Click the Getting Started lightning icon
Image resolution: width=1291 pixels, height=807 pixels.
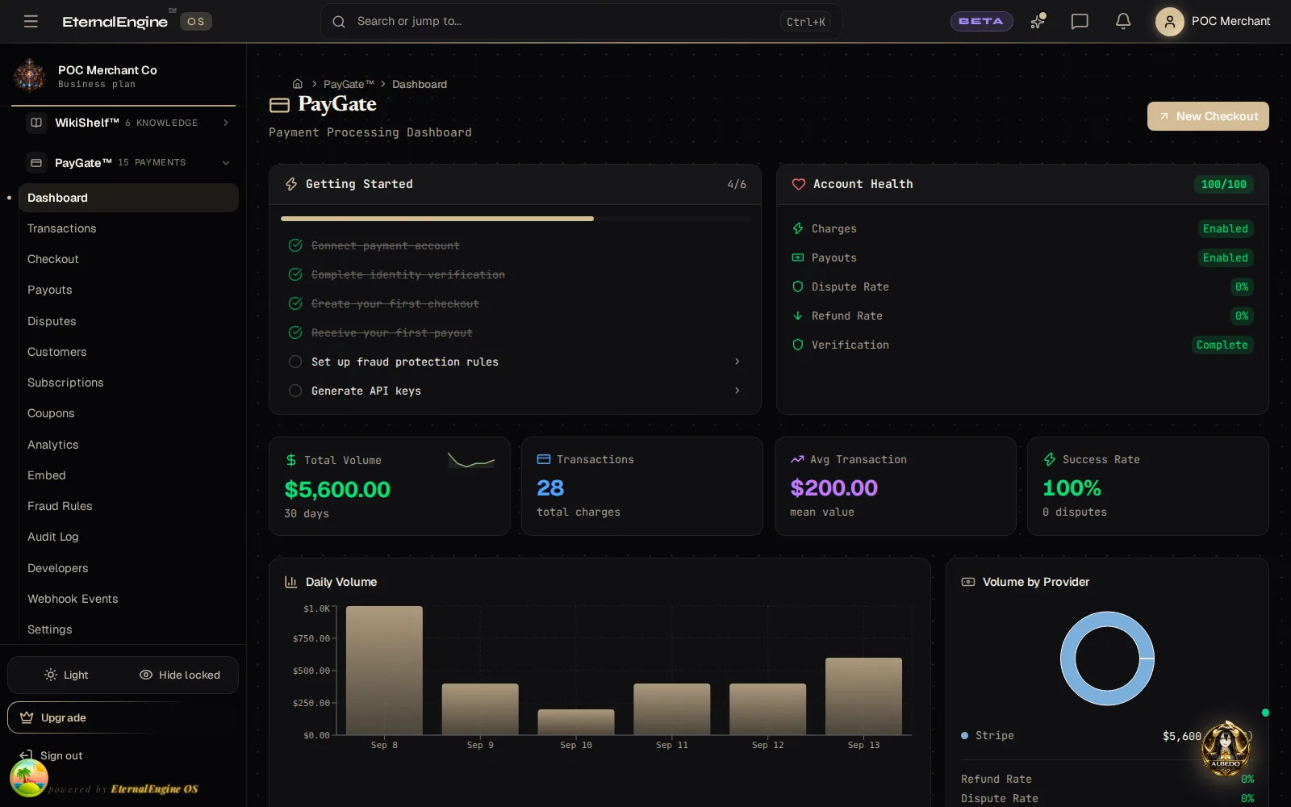(291, 184)
